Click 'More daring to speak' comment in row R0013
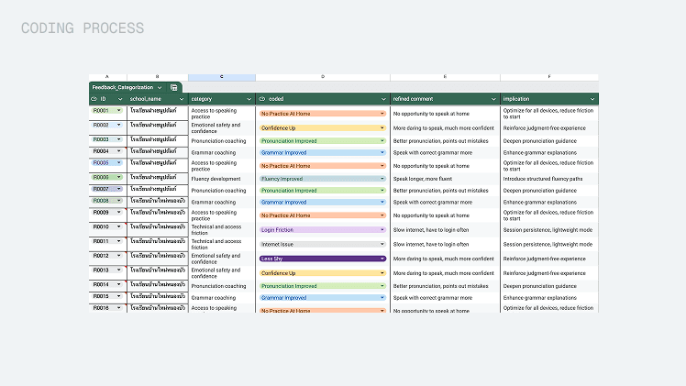Screen dimensions: 686x386 tap(443, 273)
